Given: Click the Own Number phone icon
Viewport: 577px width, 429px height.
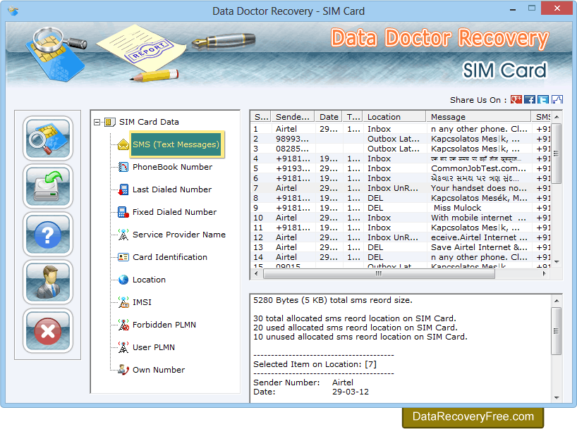Looking at the screenshot, I should coord(123,370).
